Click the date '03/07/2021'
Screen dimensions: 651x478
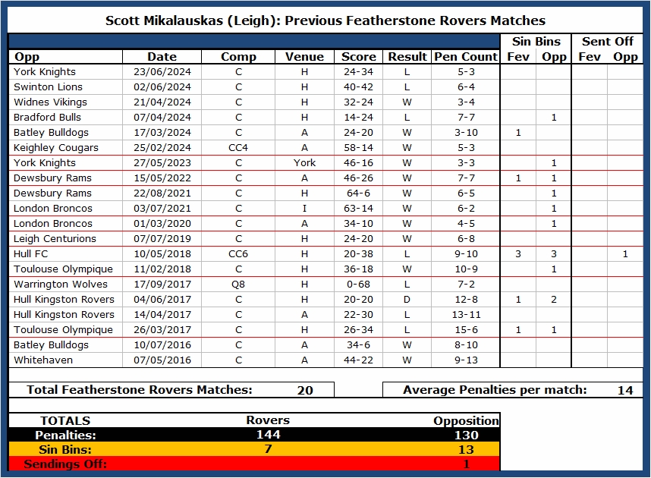(x=162, y=209)
